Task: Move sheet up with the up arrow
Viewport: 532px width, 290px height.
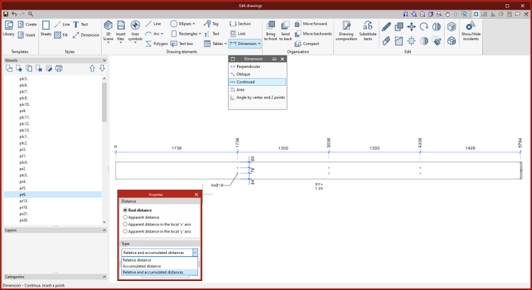Action: coord(92,69)
